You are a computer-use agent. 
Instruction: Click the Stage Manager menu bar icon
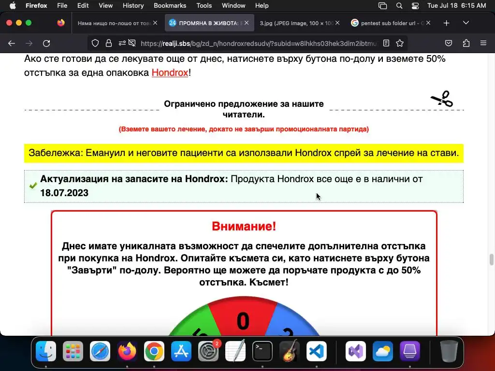click(x=383, y=6)
